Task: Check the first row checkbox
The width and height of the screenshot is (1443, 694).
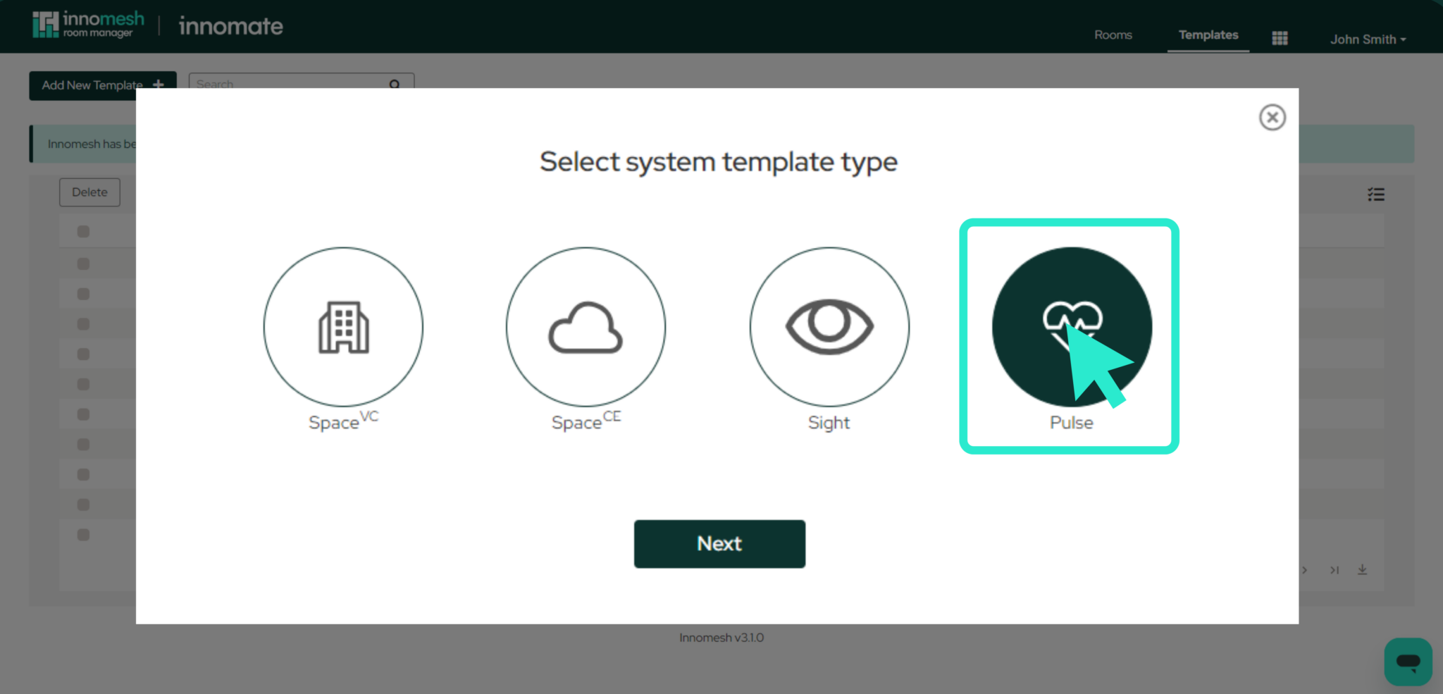Action: (83, 230)
